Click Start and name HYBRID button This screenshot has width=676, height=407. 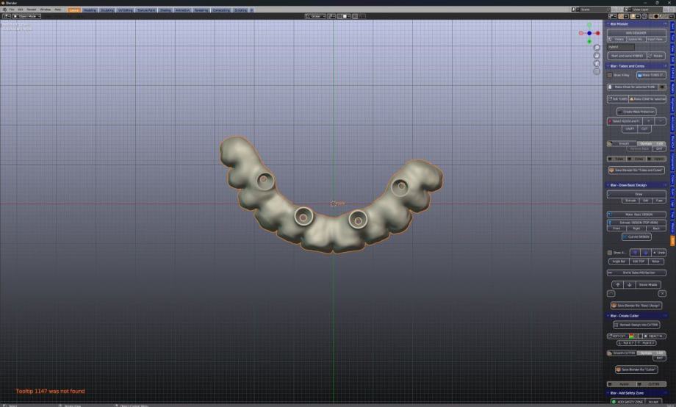click(627, 56)
